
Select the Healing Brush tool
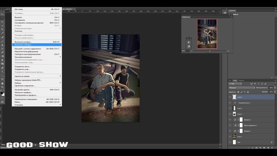click(x=2, y=37)
